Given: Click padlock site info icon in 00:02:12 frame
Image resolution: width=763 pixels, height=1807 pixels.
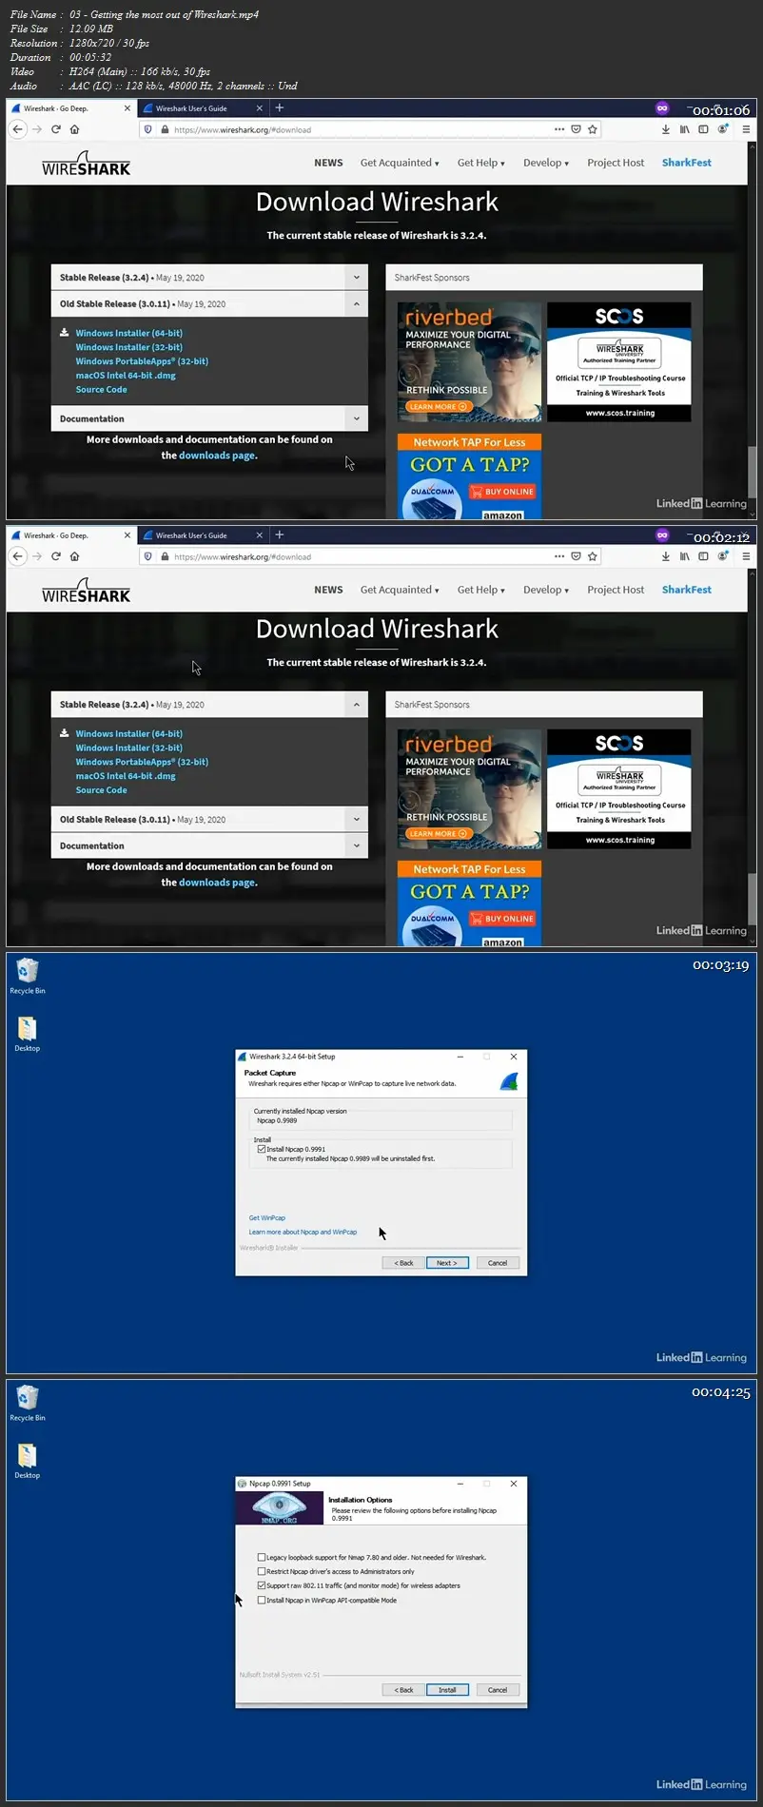Looking at the screenshot, I should point(165,556).
